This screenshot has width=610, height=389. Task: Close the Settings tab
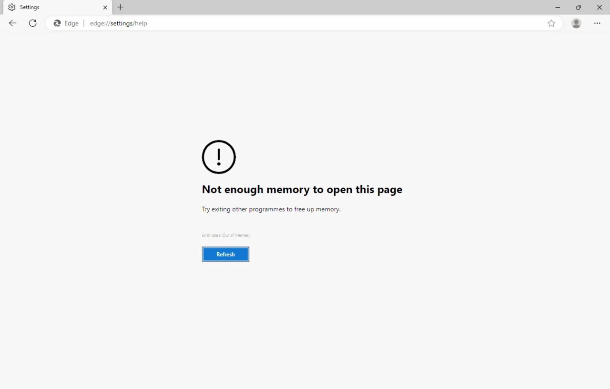click(x=105, y=8)
